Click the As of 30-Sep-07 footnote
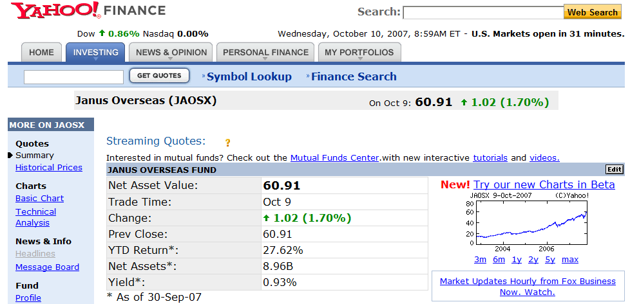The width and height of the screenshot is (630, 304). (155, 297)
